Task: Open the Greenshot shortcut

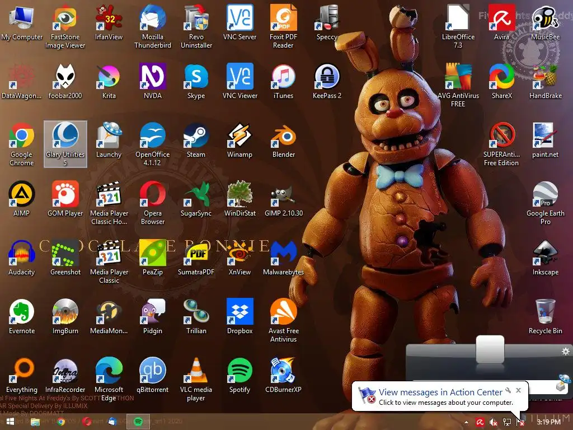Action: pos(65,258)
